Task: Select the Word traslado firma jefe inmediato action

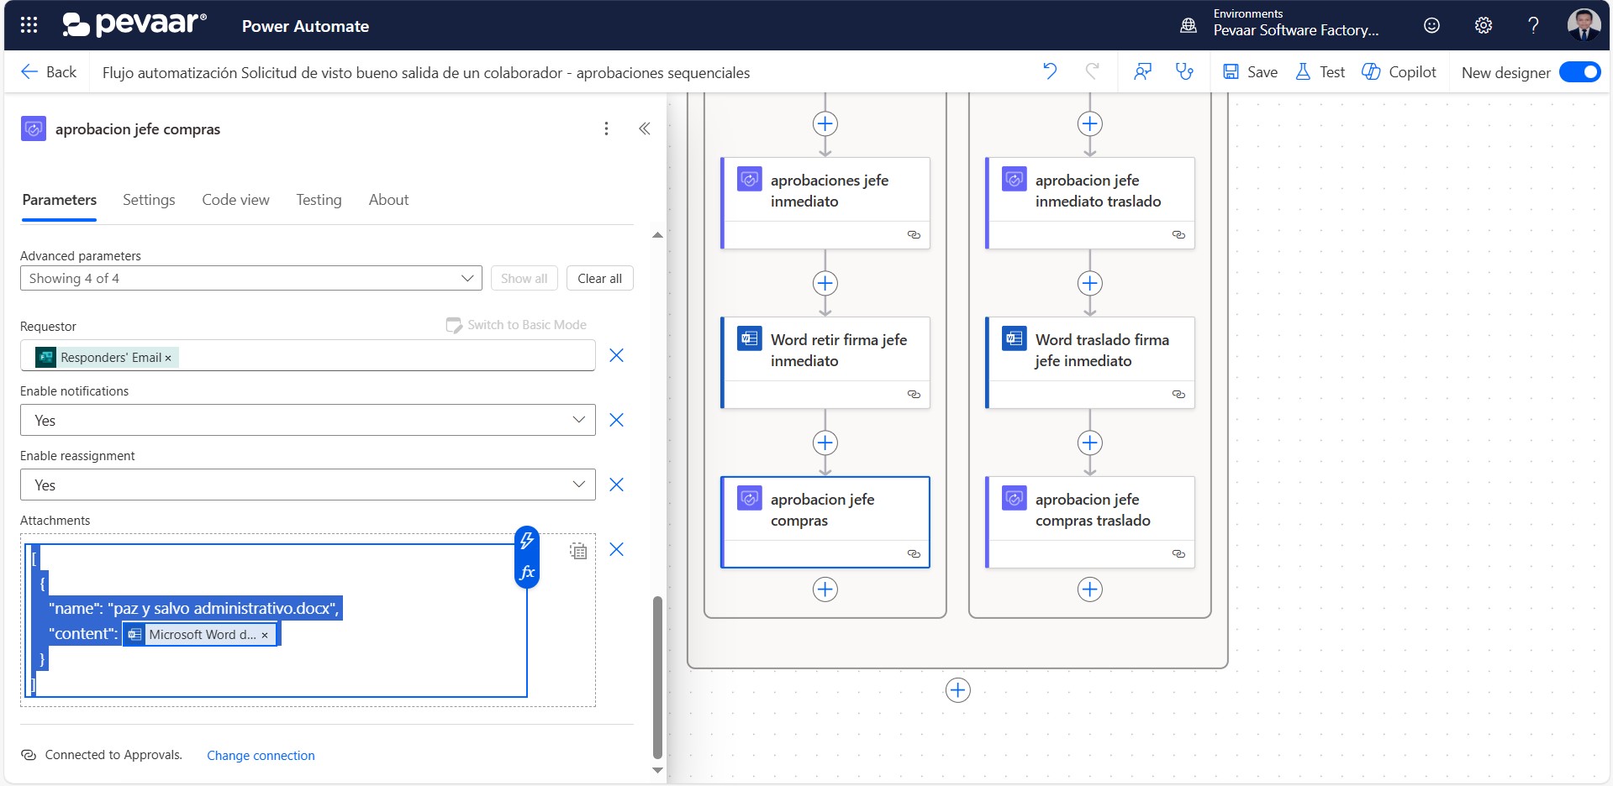Action: click(1090, 363)
